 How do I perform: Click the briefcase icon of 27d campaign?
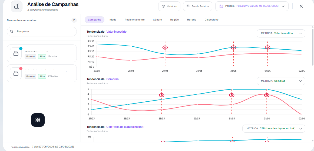click(x=16, y=73)
